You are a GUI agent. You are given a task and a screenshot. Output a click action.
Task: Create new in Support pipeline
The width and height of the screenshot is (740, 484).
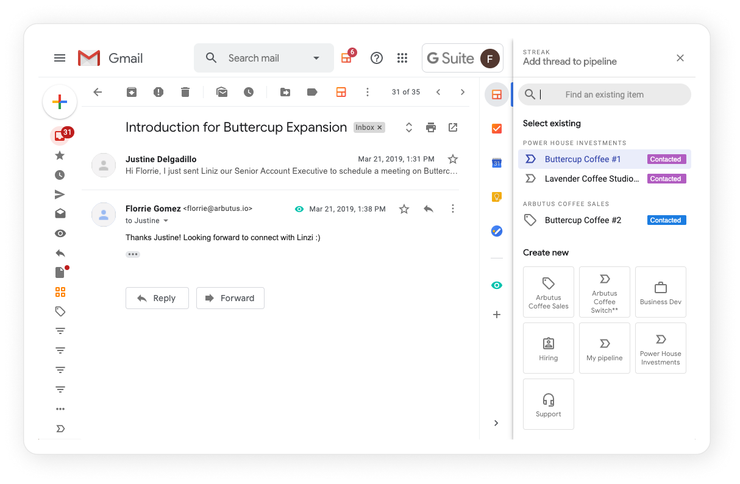tap(549, 404)
